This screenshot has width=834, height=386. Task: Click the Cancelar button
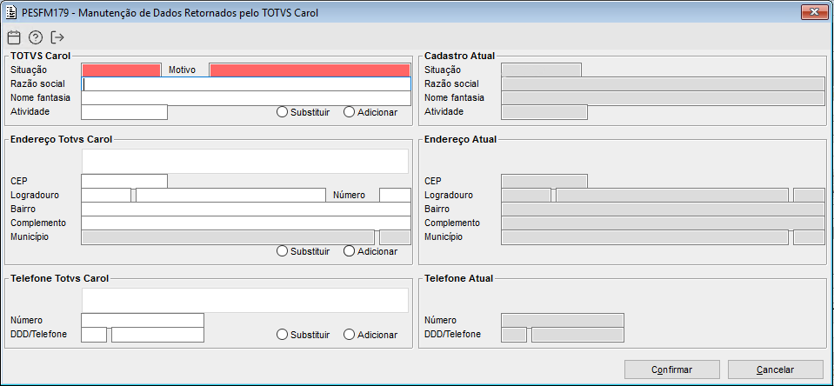click(x=775, y=369)
